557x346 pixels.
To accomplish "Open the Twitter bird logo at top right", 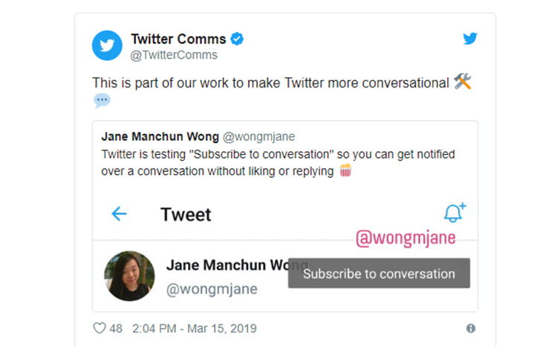I will (x=469, y=39).
